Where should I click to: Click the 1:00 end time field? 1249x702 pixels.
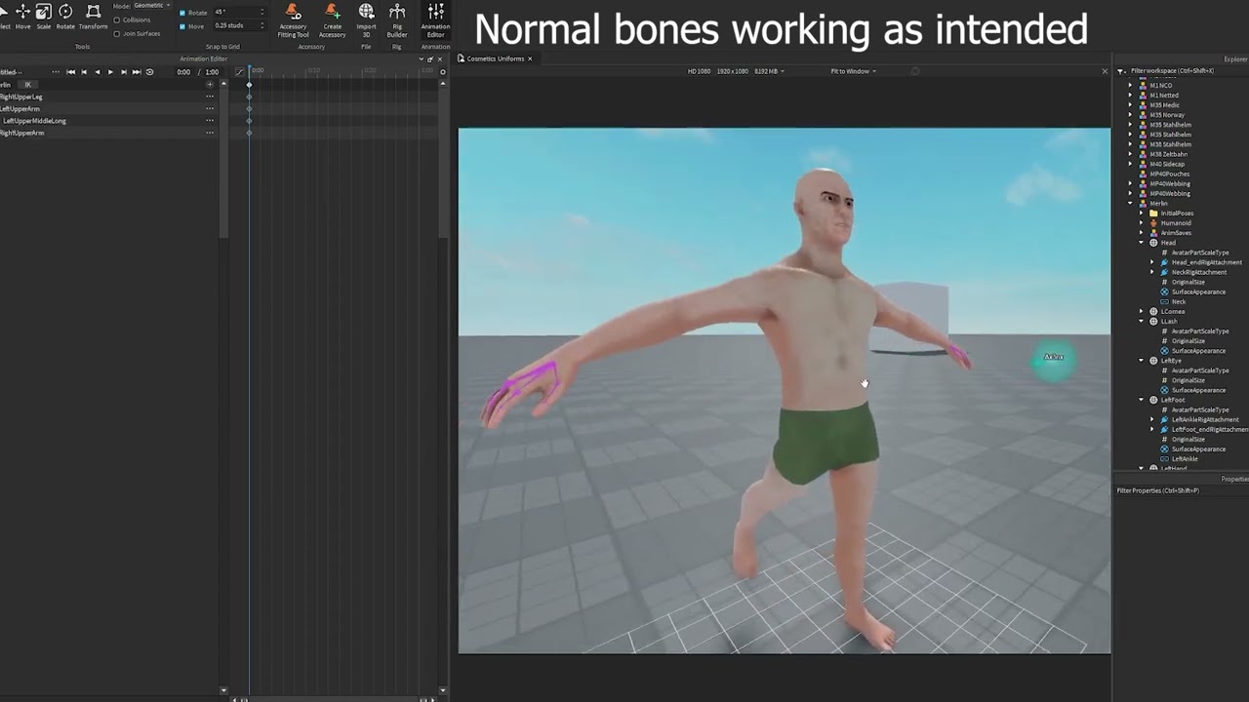(x=212, y=72)
